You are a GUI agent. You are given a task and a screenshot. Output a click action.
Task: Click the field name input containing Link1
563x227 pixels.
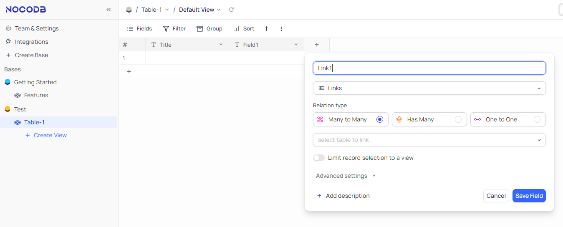pyautogui.click(x=429, y=68)
